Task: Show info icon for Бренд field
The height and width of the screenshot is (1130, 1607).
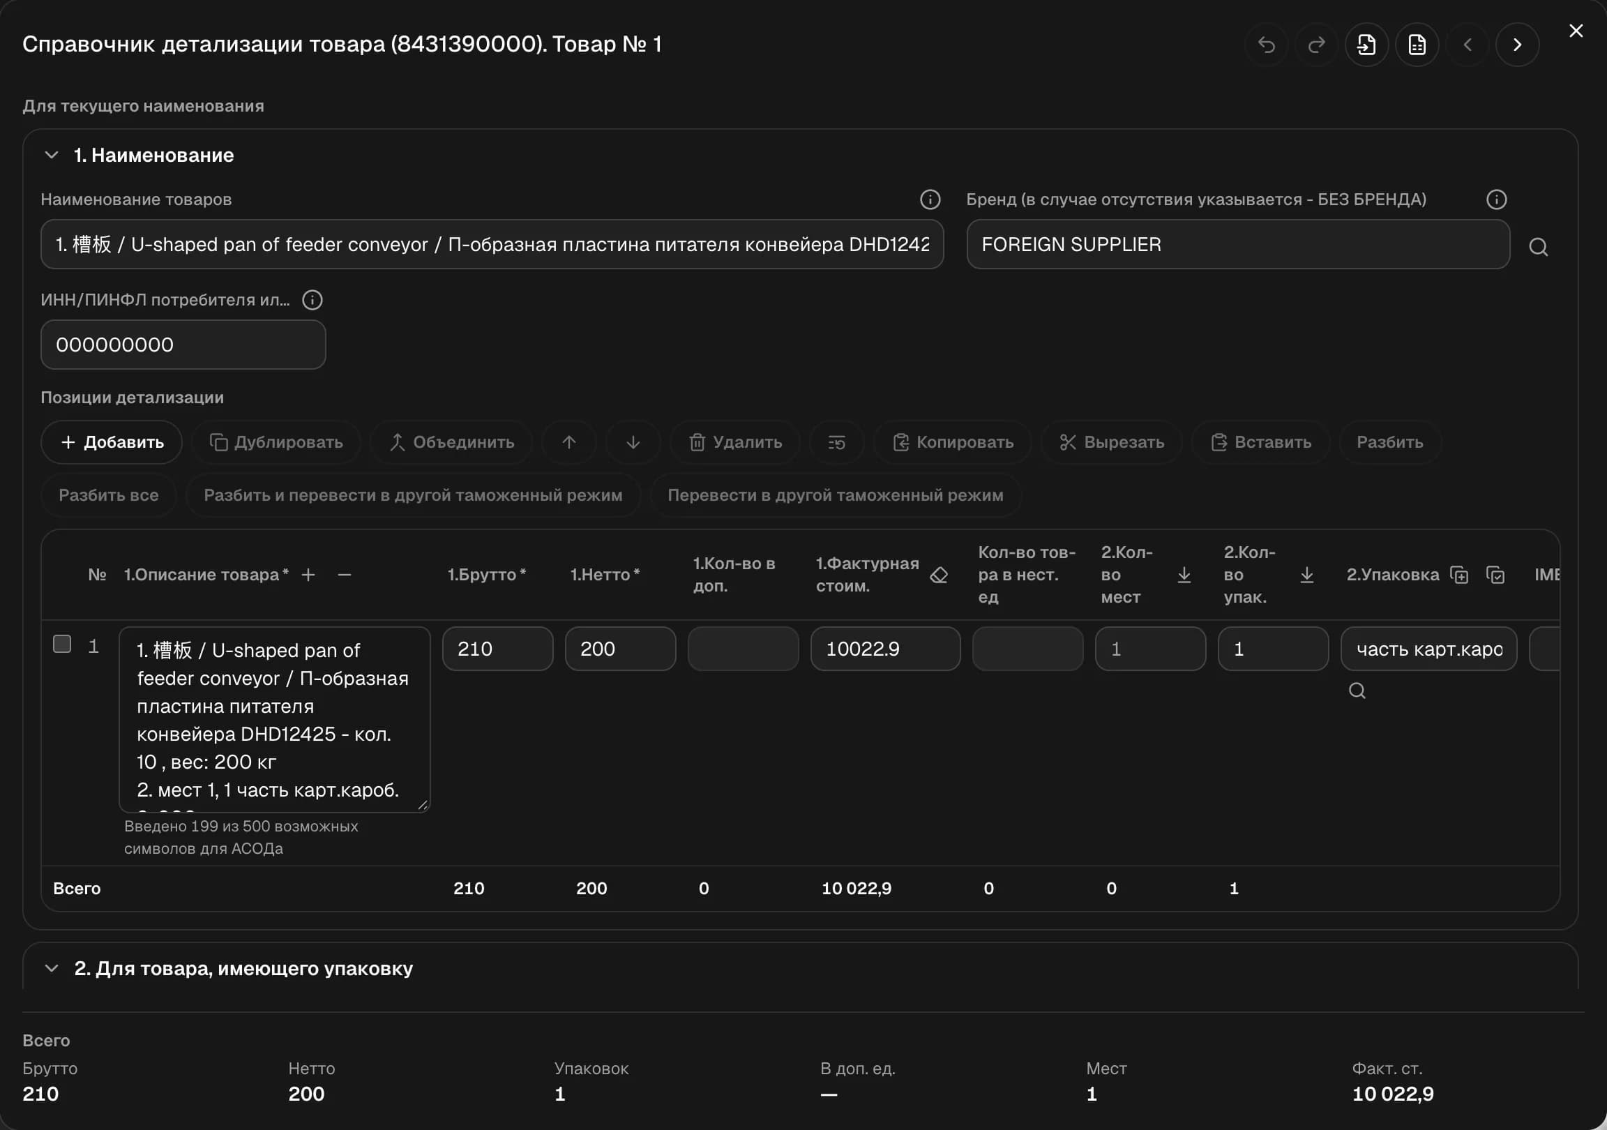Action: tap(1496, 199)
